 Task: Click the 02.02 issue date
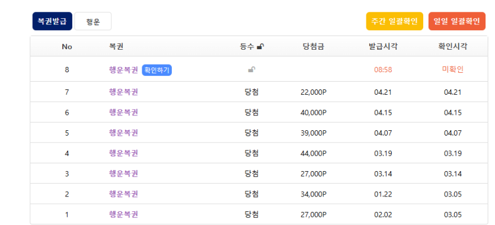pos(383,214)
